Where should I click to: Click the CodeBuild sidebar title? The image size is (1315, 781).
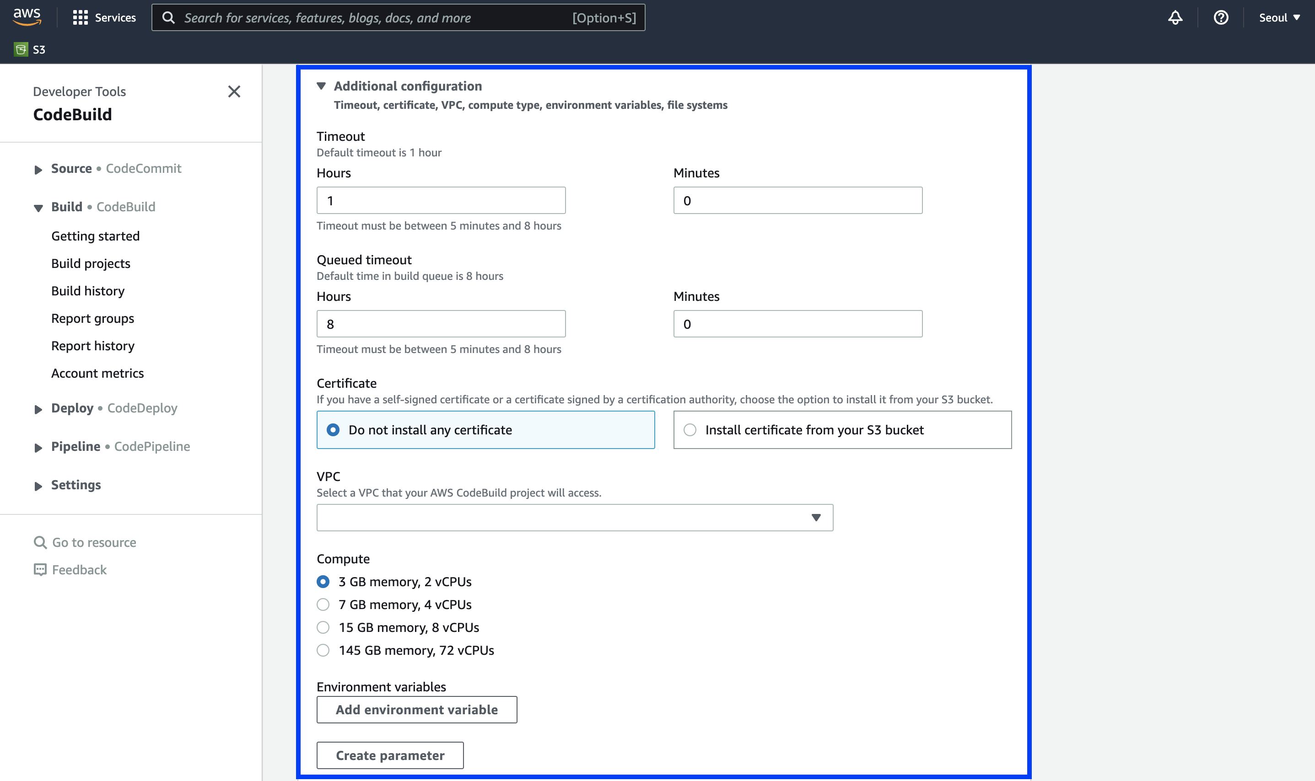[x=73, y=114]
